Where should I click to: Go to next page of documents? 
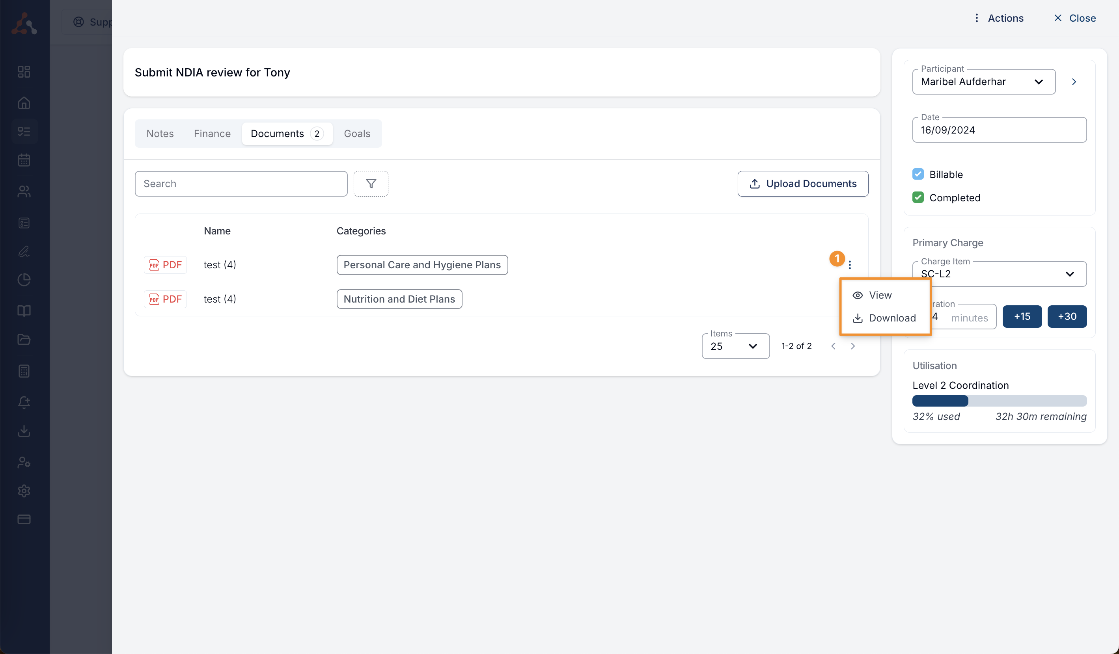852,346
